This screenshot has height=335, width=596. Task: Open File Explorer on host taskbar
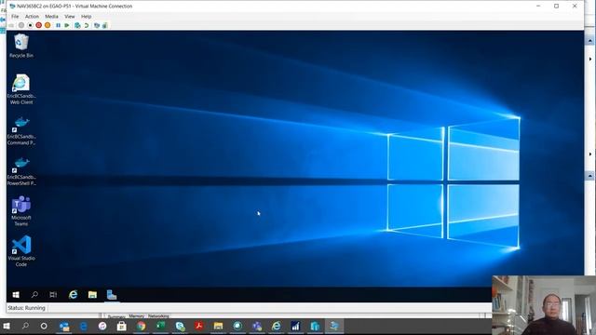[218, 326]
